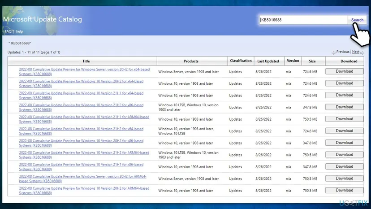Click the Previous page arrow icon
This screenshot has width=371, height=209.
click(333, 52)
